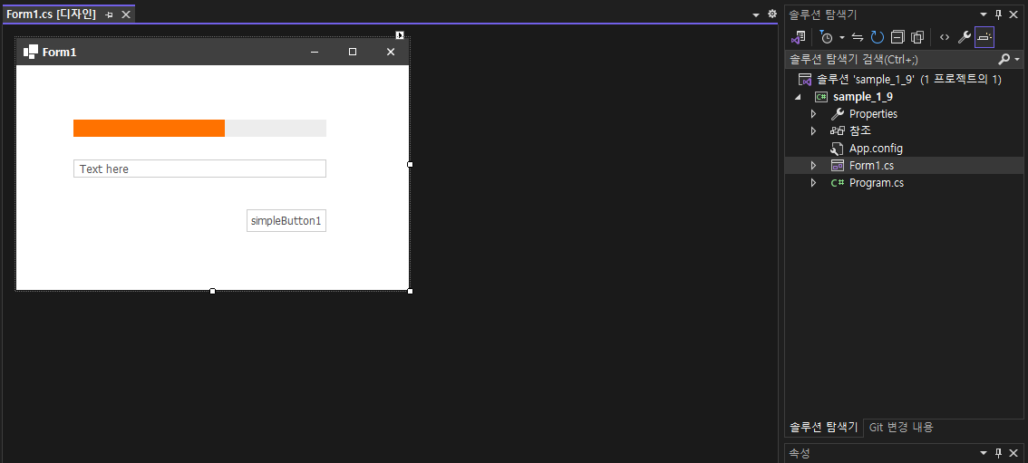Screen dimensions: 1028x463
Task: Toggle auto-hide pin for 솔루션 탐색기 panel
Action: click(x=999, y=14)
